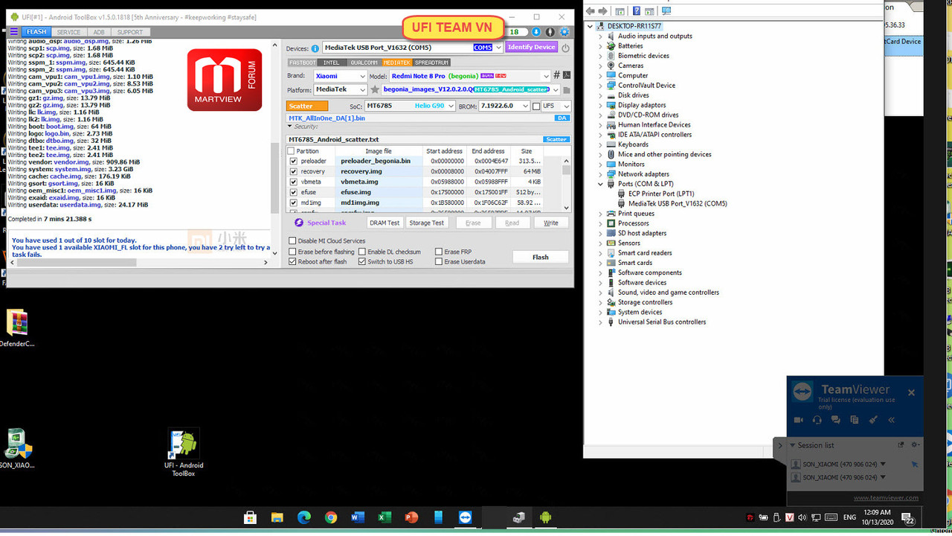Browse firmware folder icon

pyautogui.click(x=566, y=90)
